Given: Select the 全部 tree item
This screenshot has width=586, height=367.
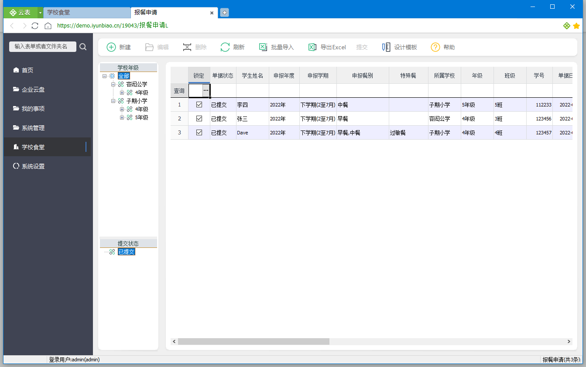Looking at the screenshot, I should click(x=124, y=76).
